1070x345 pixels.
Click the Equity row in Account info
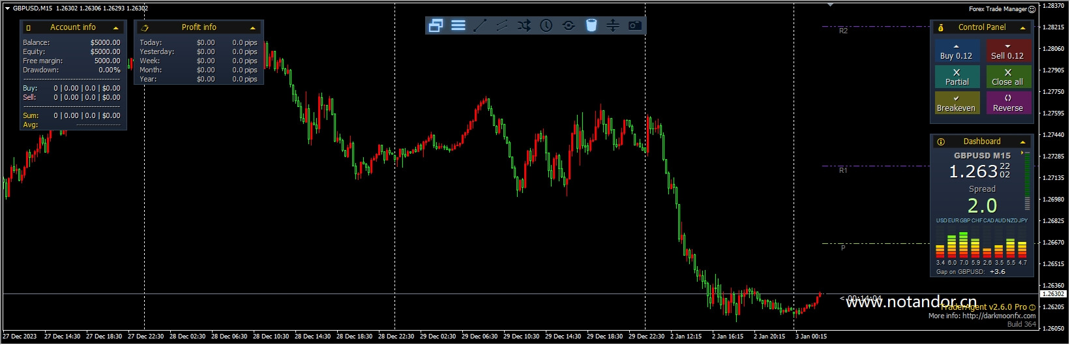point(72,52)
